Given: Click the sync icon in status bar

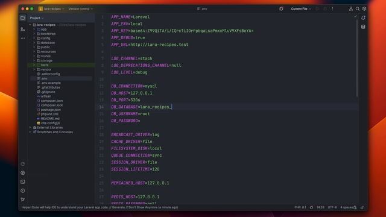Looking at the screenshot, I should 311,207.
